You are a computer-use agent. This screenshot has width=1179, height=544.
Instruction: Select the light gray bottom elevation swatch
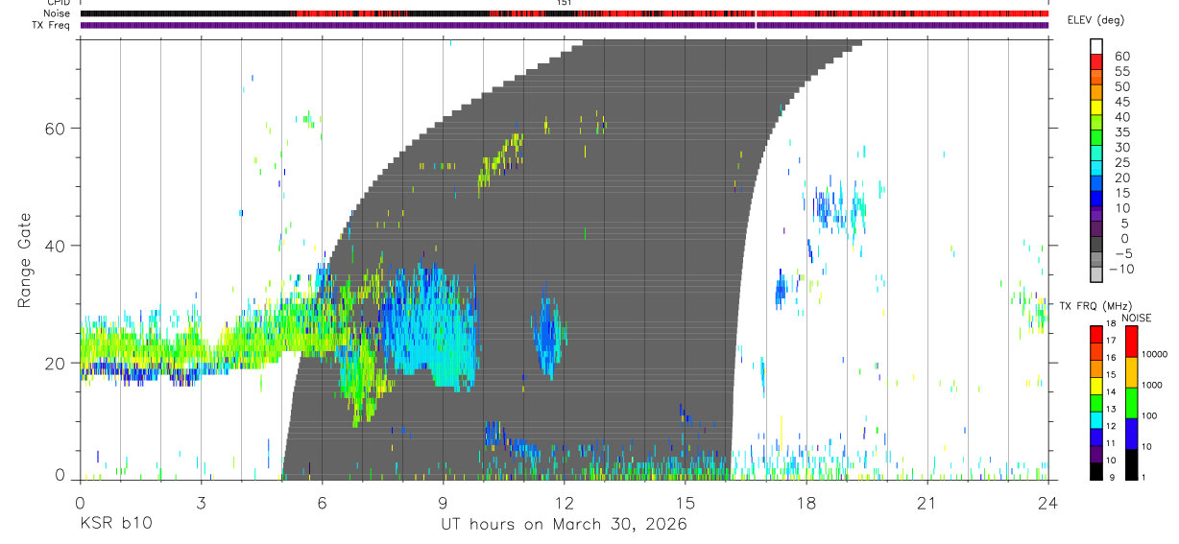pyautogui.click(x=1096, y=272)
